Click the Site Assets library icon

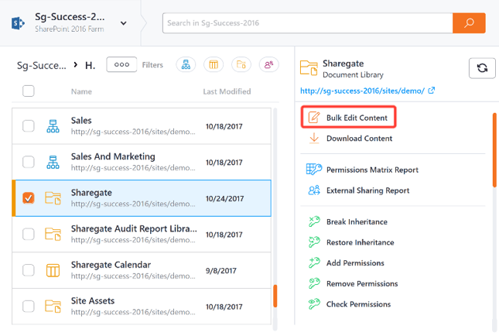[53, 307]
